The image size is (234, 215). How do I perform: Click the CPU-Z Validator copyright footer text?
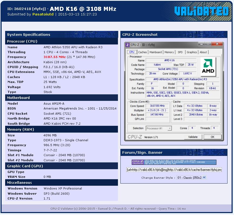click(118, 208)
